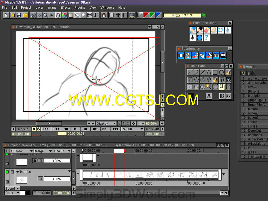Switch to the Bin tab in Element panel
The height and width of the screenshot is (201, 268).
click(250, 73)
